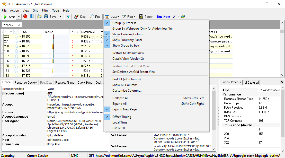Click the grid options icon left of NO
This screenshot has height=158, width=285.
[x=2, y=32]
